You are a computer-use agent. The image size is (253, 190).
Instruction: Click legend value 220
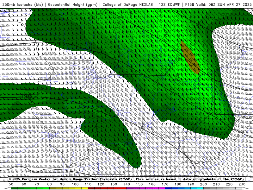click(x=229, y=184)
